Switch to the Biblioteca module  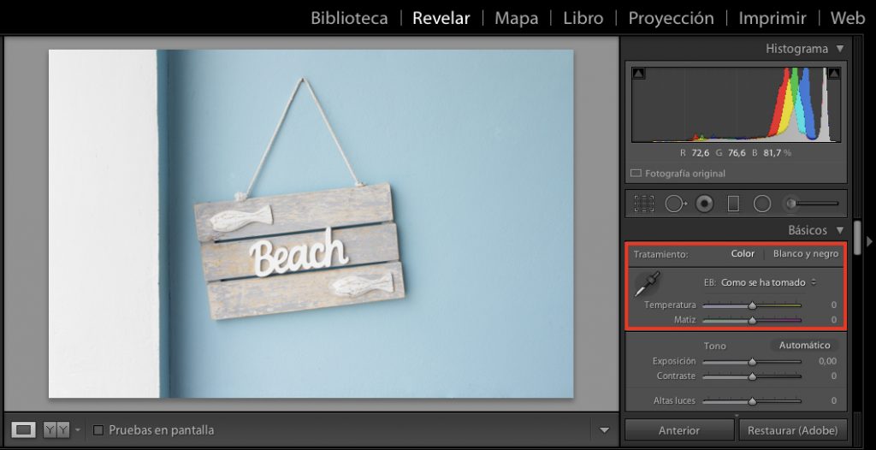pos(349,18)
